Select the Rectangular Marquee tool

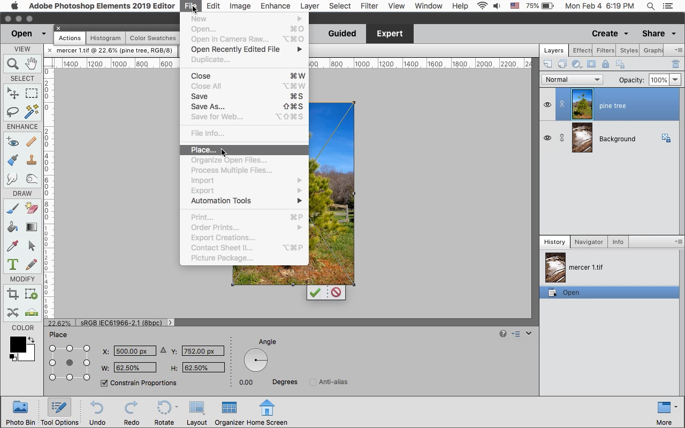coord(32,94)
